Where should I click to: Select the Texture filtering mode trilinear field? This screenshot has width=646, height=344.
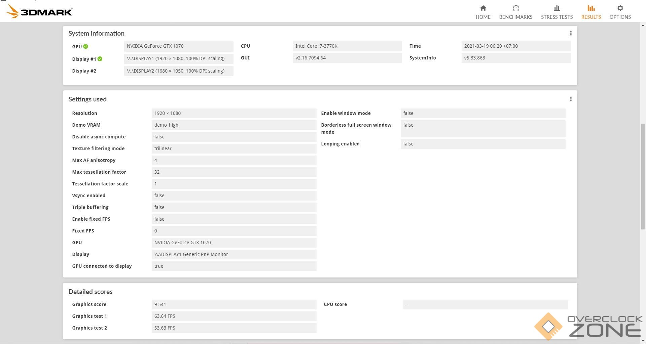pyautogui.click(x=234, y=148)
